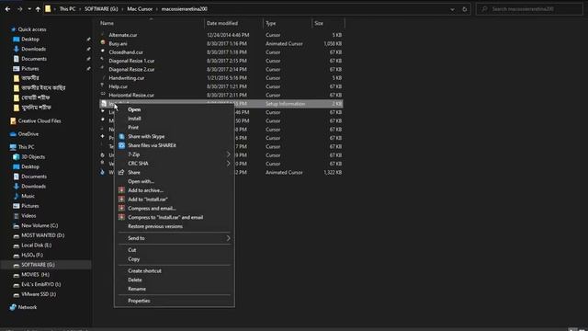Open pinned Desktop under Quick access
This screenshot has height=331, width=588.
(x=30, y=39)
